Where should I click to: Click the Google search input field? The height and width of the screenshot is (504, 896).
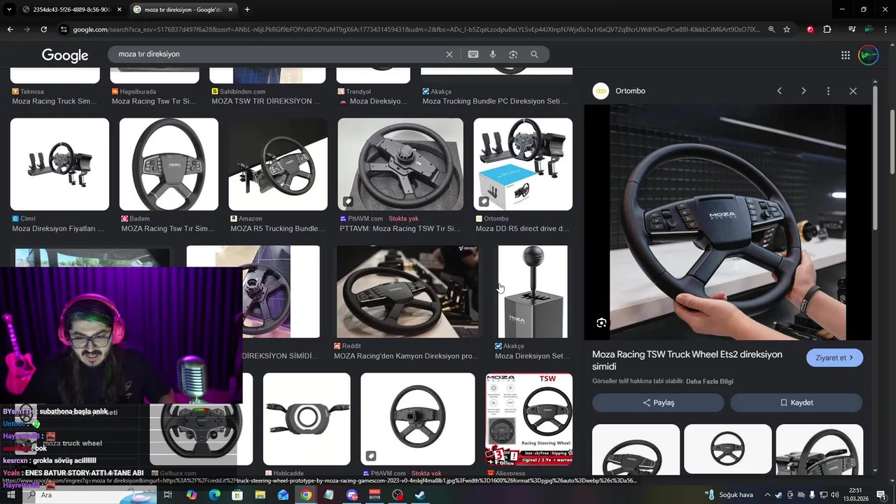click(280, 55)
